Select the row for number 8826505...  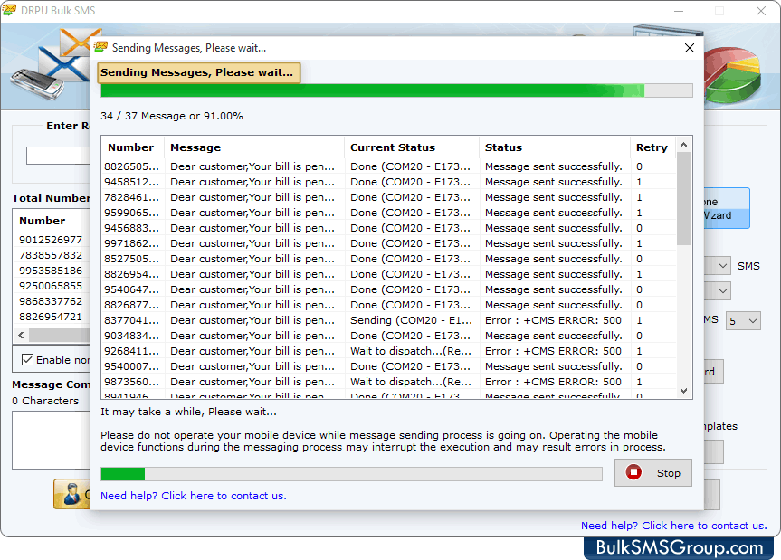pos(388,166)
